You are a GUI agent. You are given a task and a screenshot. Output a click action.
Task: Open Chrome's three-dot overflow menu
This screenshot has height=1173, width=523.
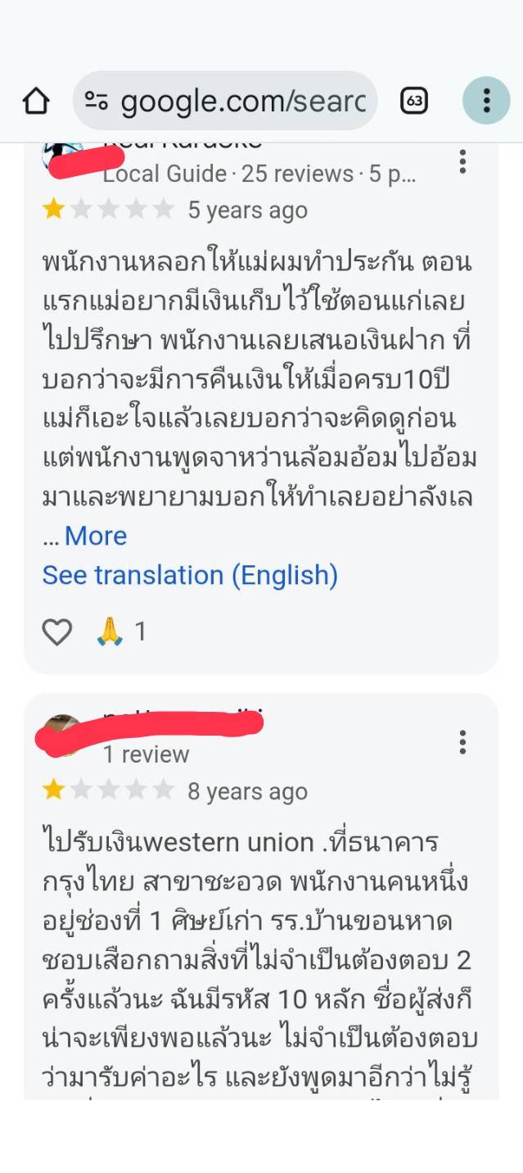point(486,100)
